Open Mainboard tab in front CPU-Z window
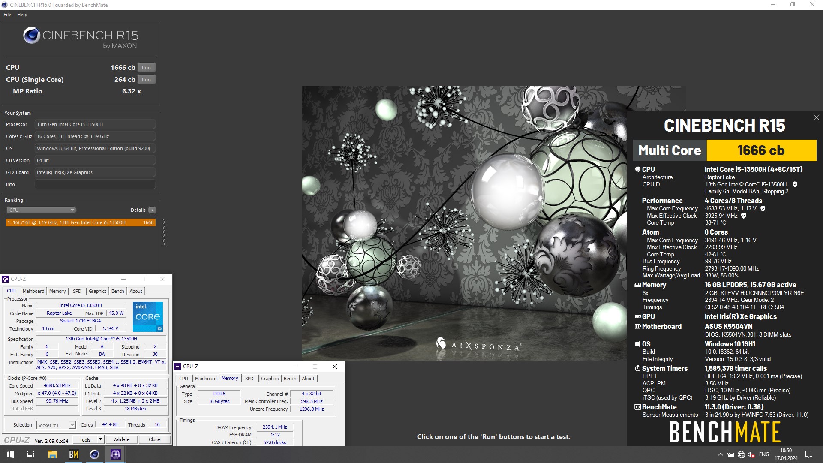 point(206,379)
